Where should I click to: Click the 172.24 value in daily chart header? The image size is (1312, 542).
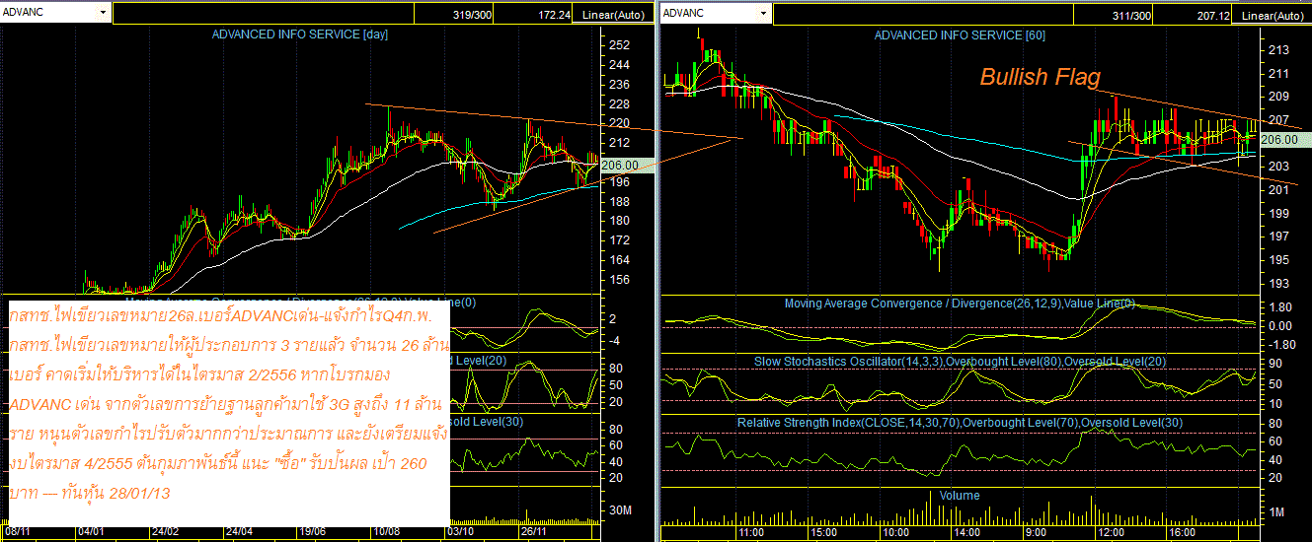(x=556, y=15)
